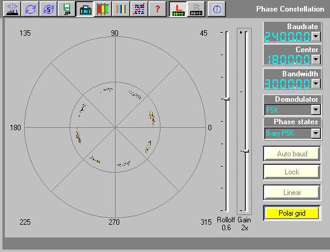Expand the Center frequency dropdown arrow
Screen dimensions: 330x252
315,59
